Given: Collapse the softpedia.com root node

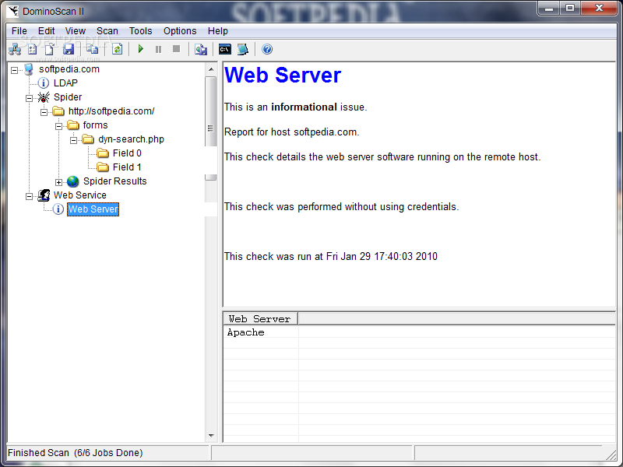Looking at the screenshot, I should coord(14,70).
